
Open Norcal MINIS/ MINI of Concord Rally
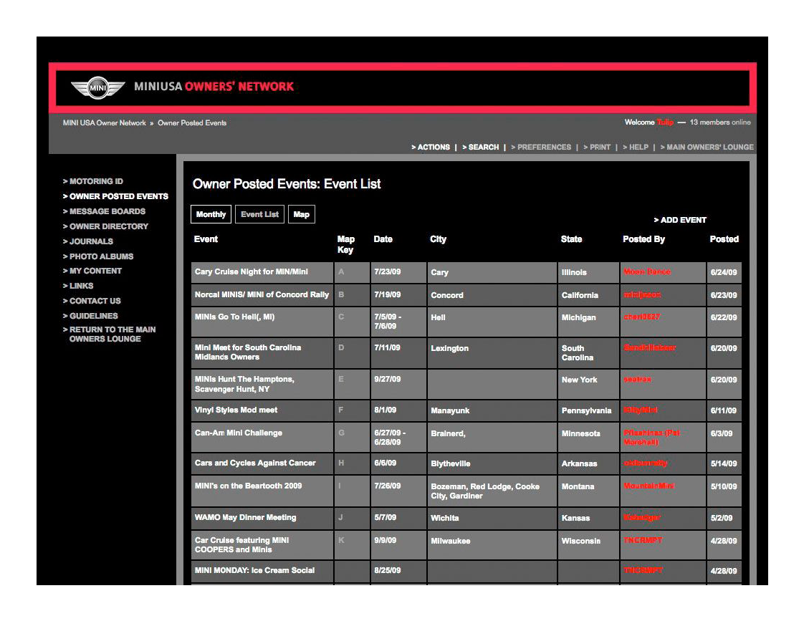(x=262, y=294)
